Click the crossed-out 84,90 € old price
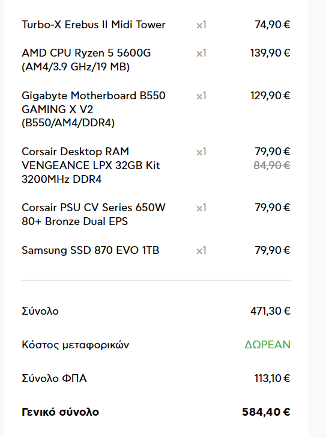Image resolution: width=326 pixels, height=438 pixels. [272, 165]
